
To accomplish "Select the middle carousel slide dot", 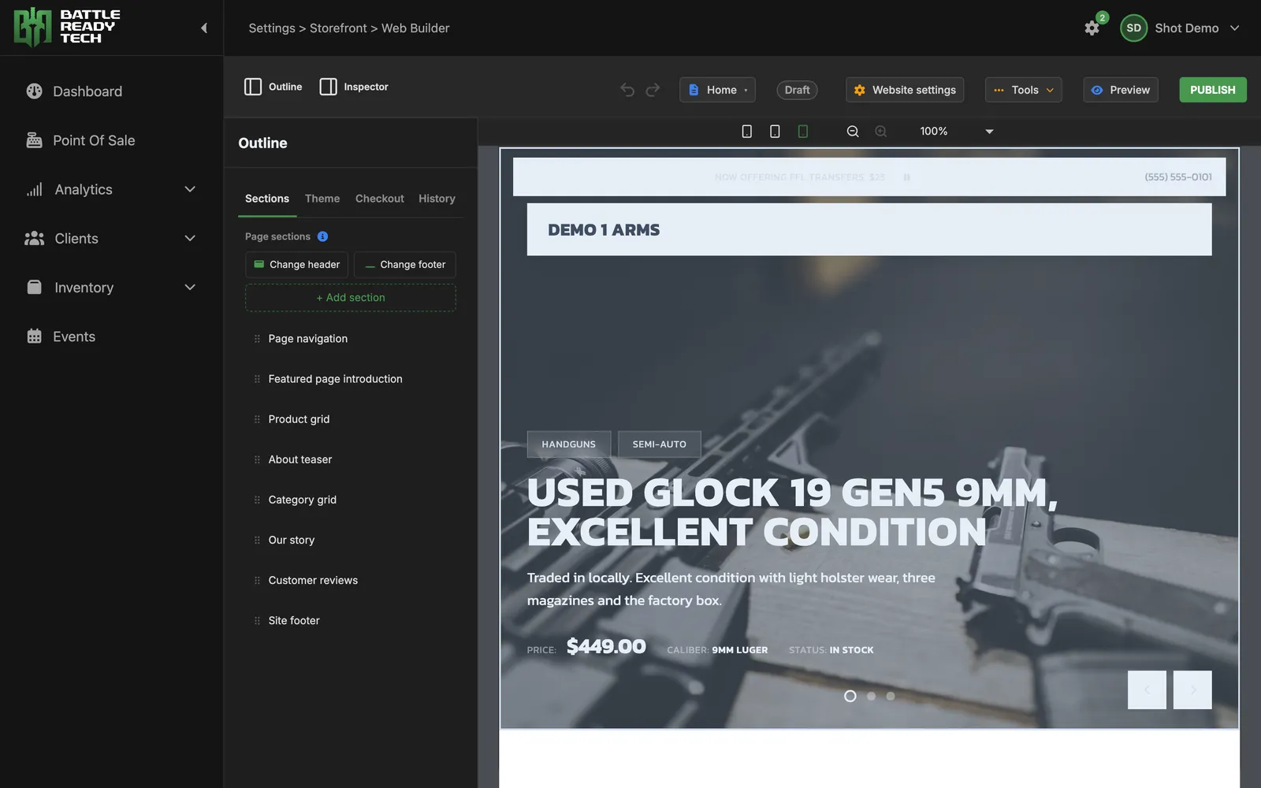I will 871,696.
